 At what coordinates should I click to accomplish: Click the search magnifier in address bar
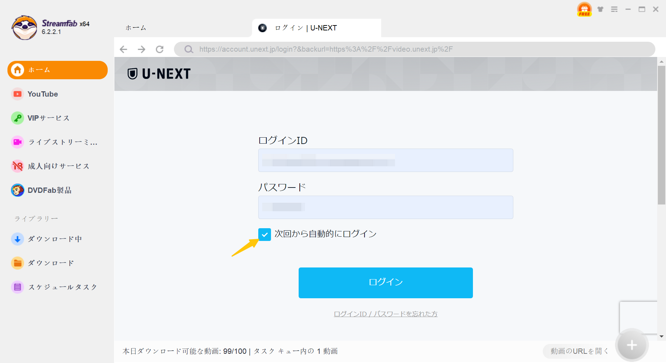189,49
